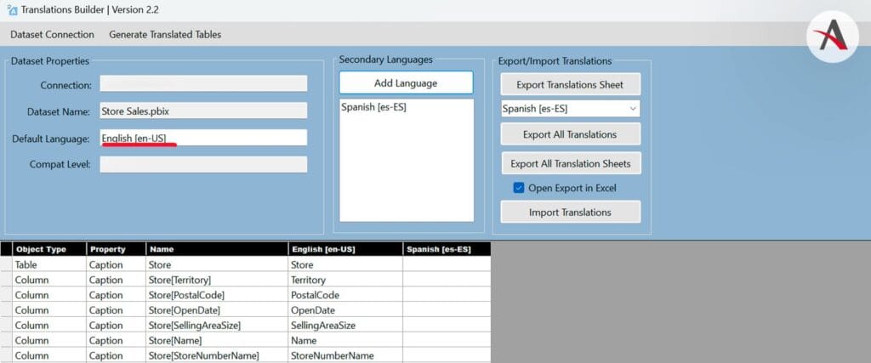Click the Dataset Name field

pos(203,111)
